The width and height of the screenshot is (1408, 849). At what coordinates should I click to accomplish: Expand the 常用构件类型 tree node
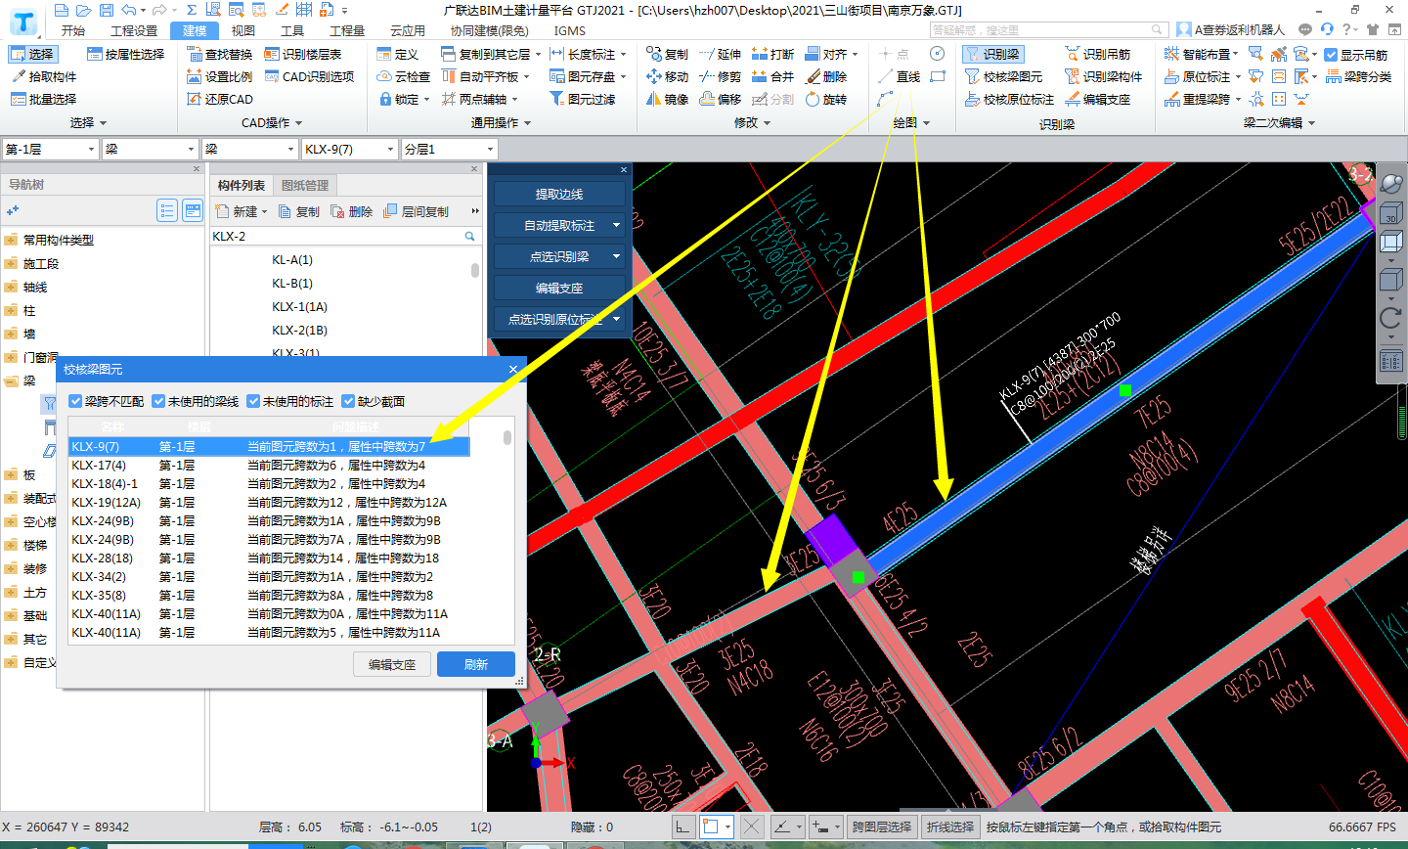tap(11, 240)
